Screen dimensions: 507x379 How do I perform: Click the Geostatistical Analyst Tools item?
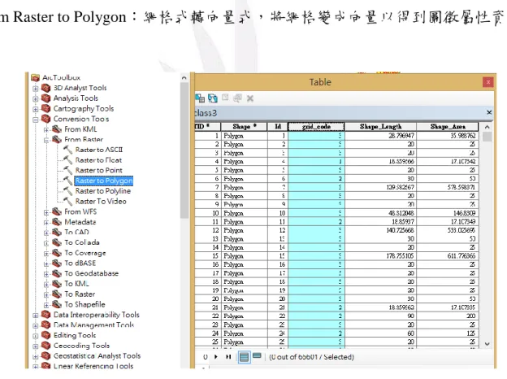coord(97,356)
